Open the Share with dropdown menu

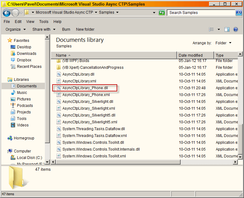point(44,29)
